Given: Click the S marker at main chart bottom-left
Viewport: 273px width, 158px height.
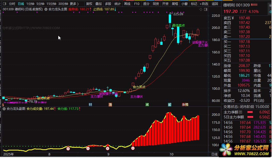Looking at the screenshot, I should [x=3, y=105].
